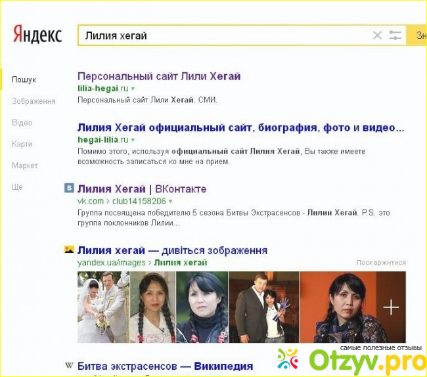427x377 pixels.
Task: Open Битва экстрасенсов — Википедия result
Action: pos(165,366)
